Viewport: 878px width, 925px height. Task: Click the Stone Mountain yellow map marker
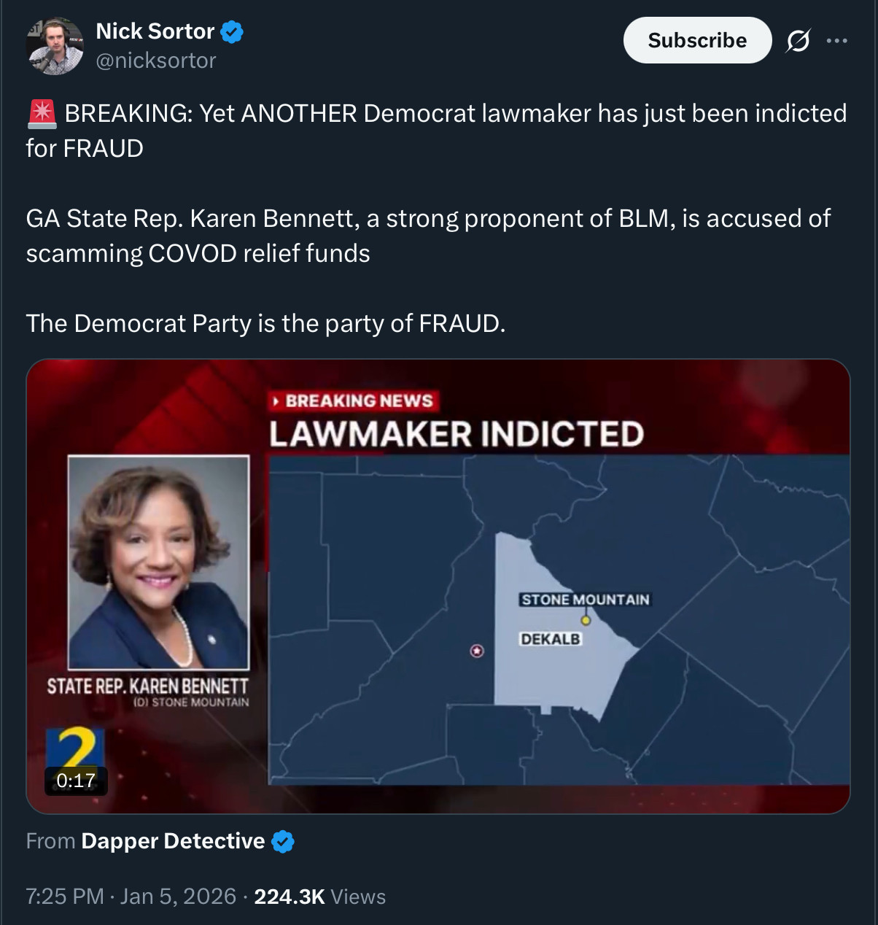pos(585,621)
